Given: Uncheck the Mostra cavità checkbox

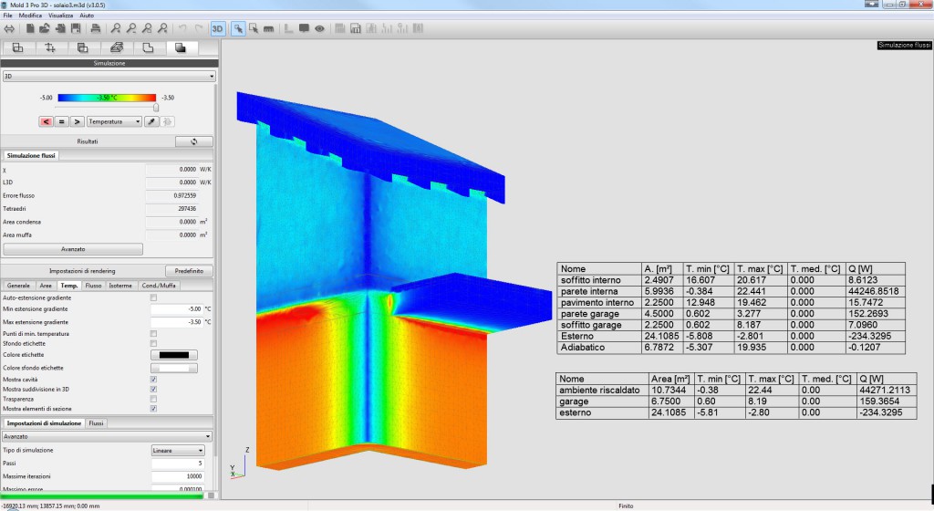Looking at the screenshot, I should tap(153, 379).
